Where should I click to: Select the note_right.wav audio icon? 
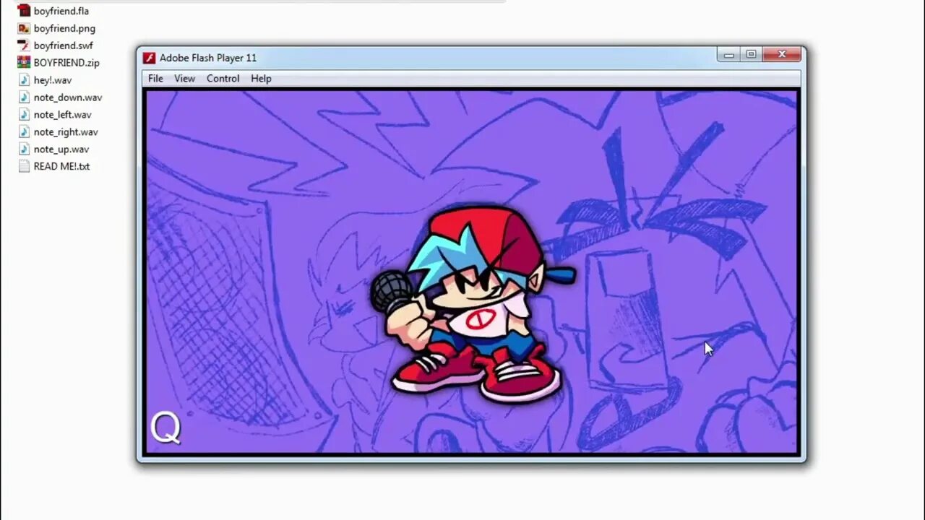coord(24,132)
